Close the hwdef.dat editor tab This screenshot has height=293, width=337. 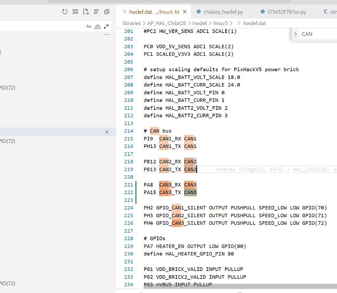click(x=185, y=12)
